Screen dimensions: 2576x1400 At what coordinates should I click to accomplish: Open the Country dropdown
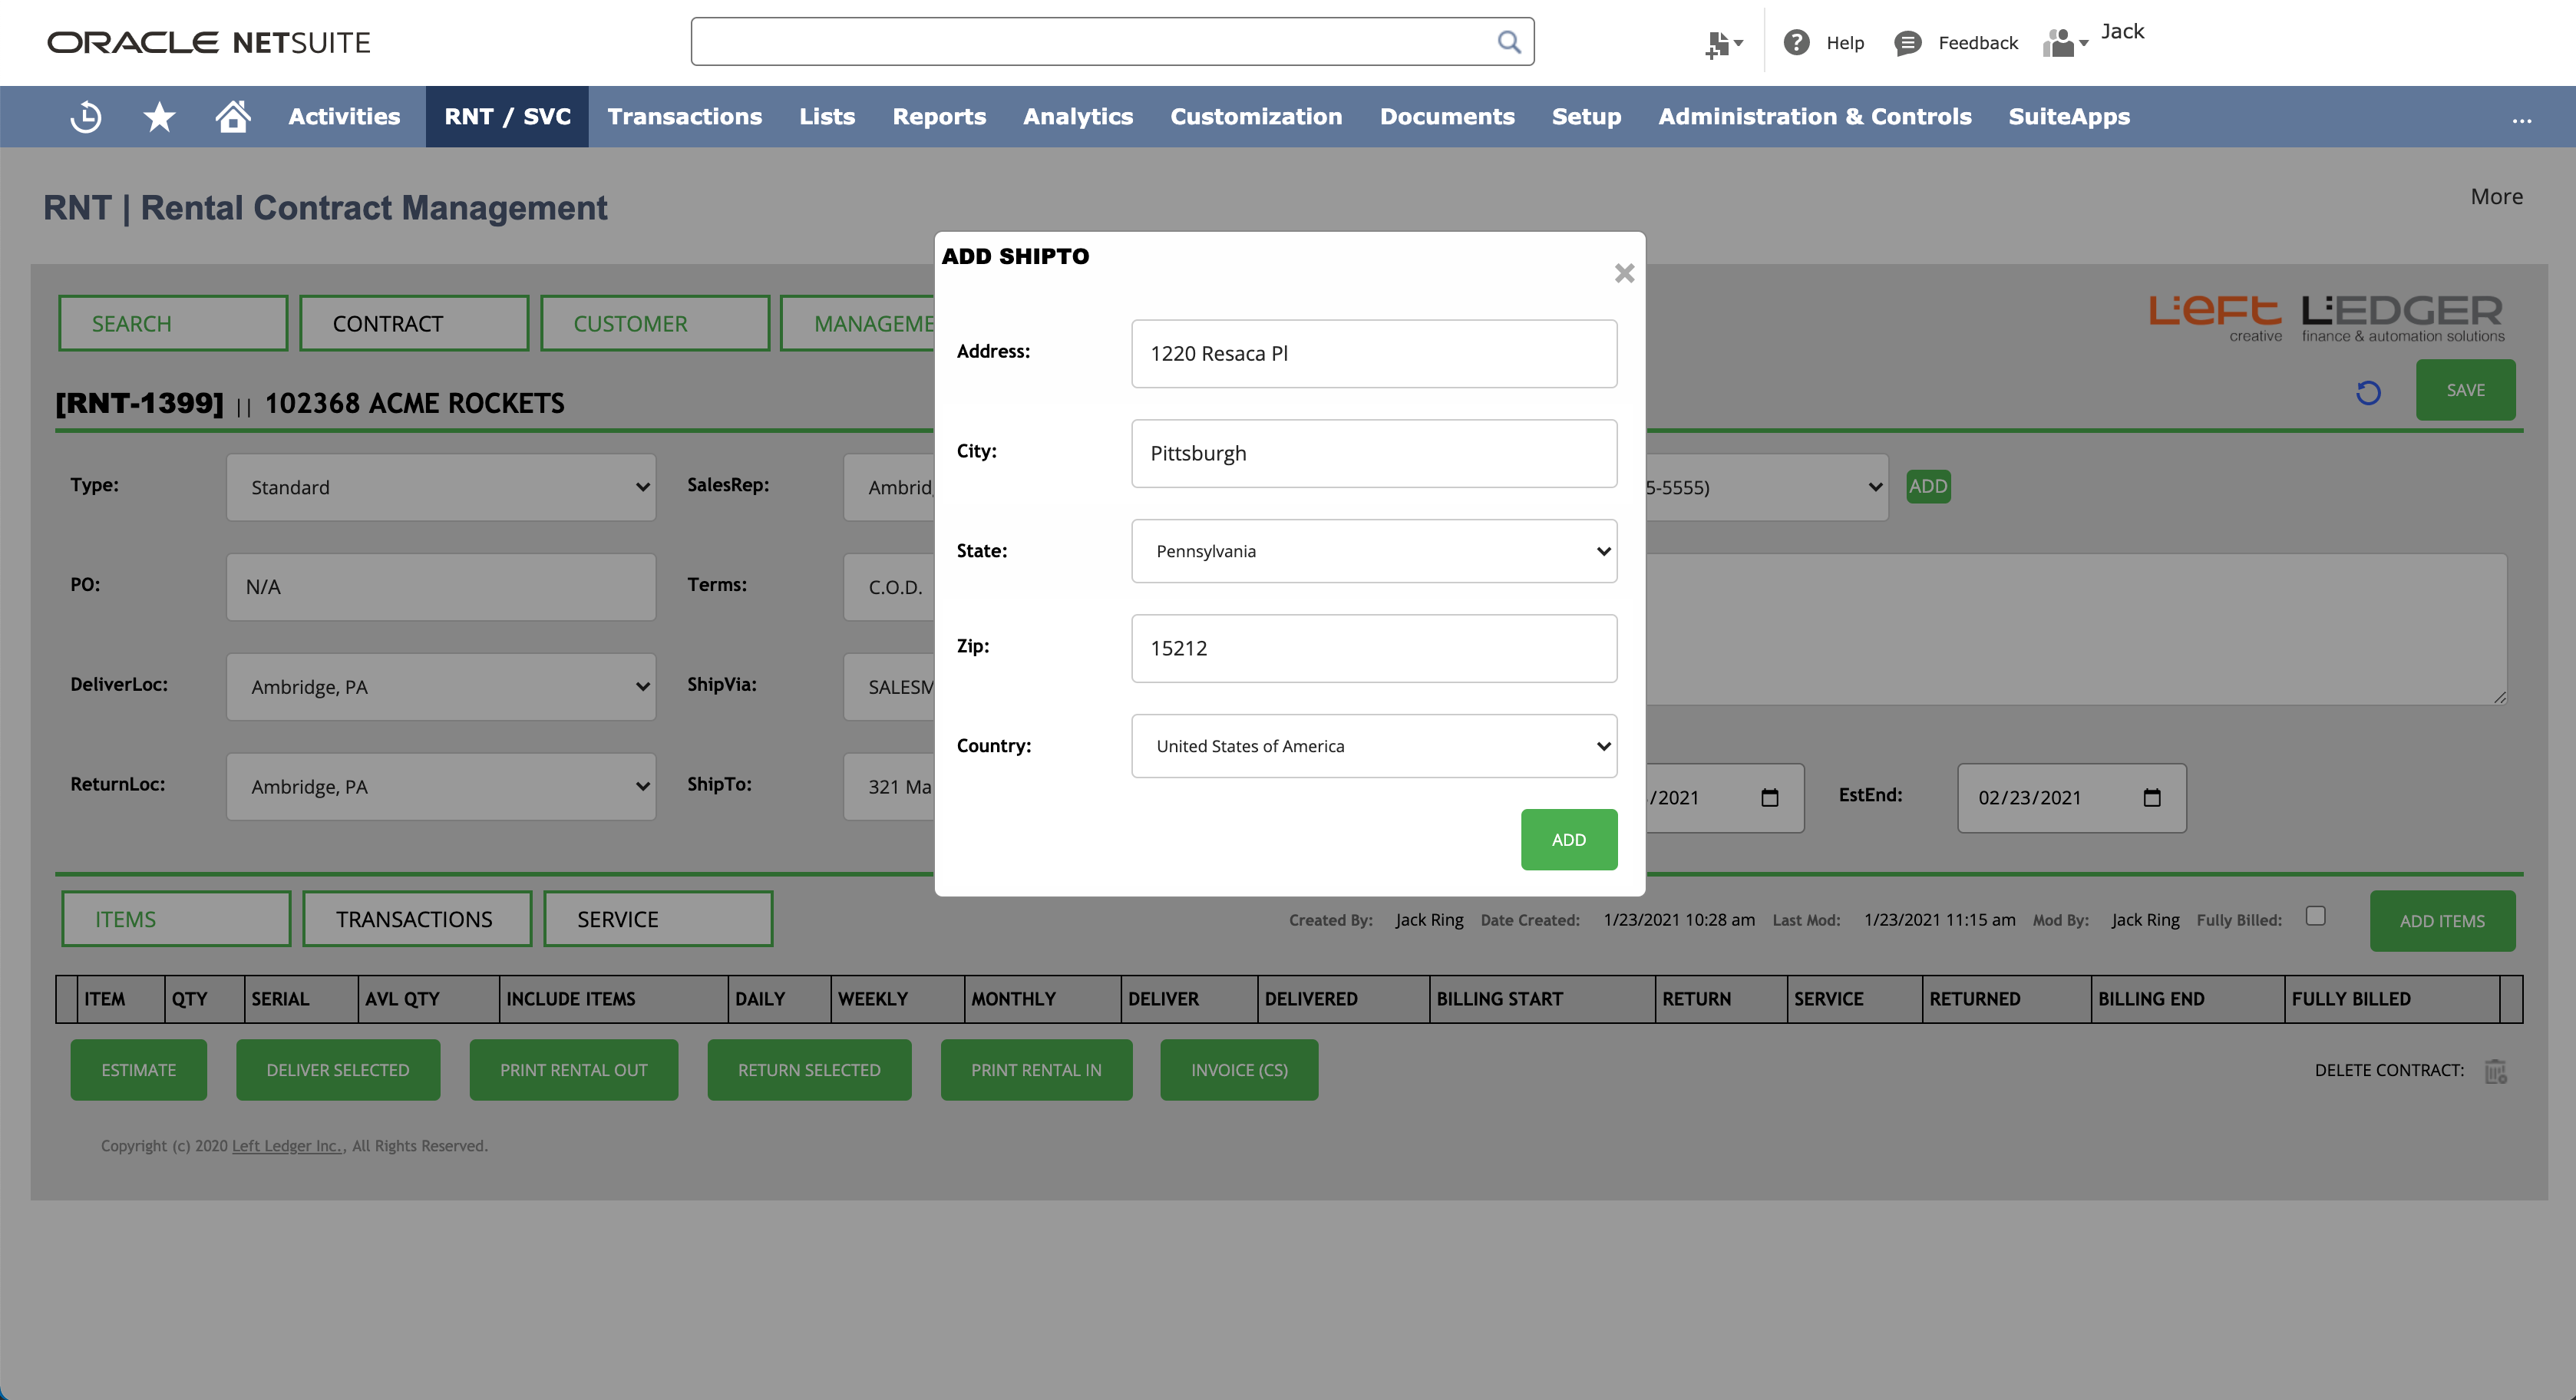coord(1373,746)
